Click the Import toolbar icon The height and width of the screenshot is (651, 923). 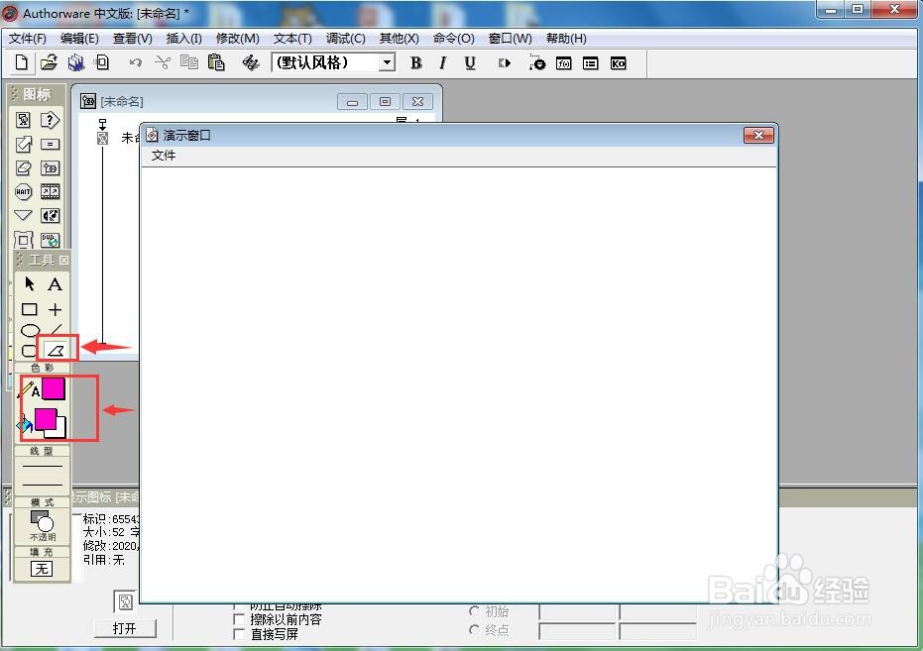tap(102, 62)
